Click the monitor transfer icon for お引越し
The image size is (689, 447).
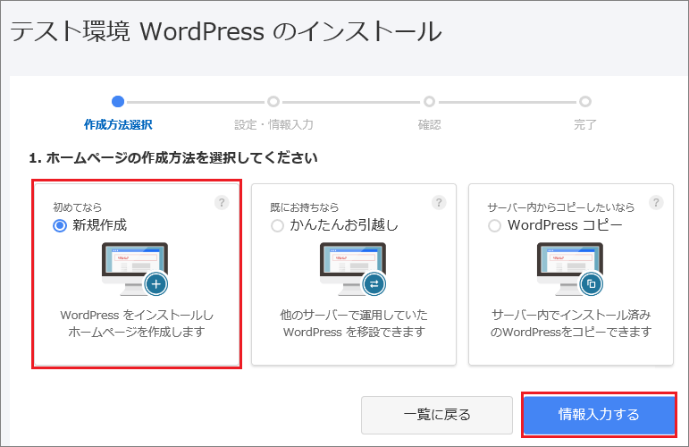353,269
